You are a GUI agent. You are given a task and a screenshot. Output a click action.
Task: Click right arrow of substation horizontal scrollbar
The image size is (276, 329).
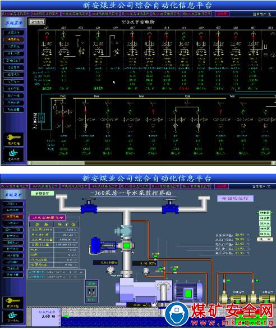[273, 163]
